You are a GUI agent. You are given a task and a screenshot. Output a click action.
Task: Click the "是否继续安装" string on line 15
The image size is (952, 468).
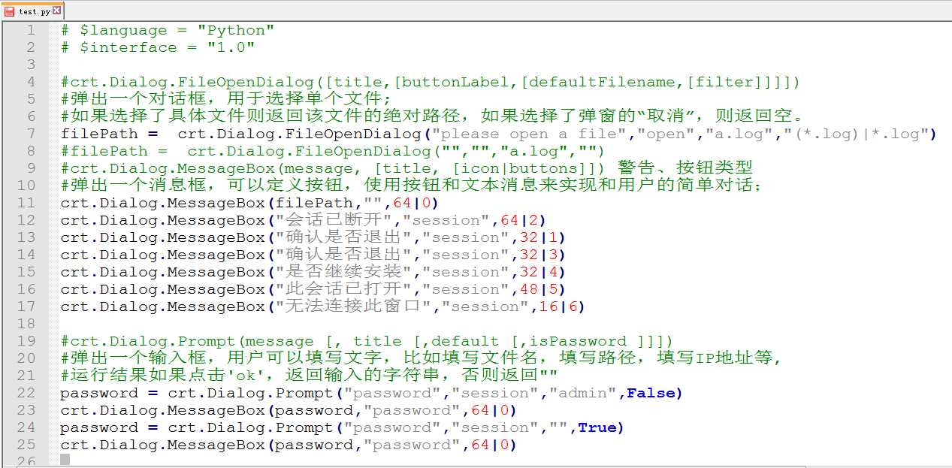pyautogui.click(x=344, y=272)
